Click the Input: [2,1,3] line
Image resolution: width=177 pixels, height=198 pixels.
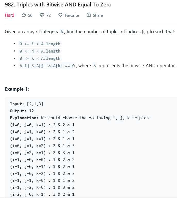point(27,104)
